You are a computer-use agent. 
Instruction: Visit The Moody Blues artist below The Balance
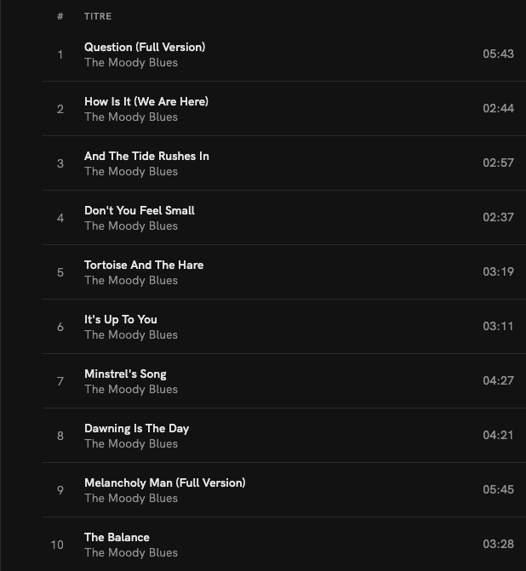[131, 553]
